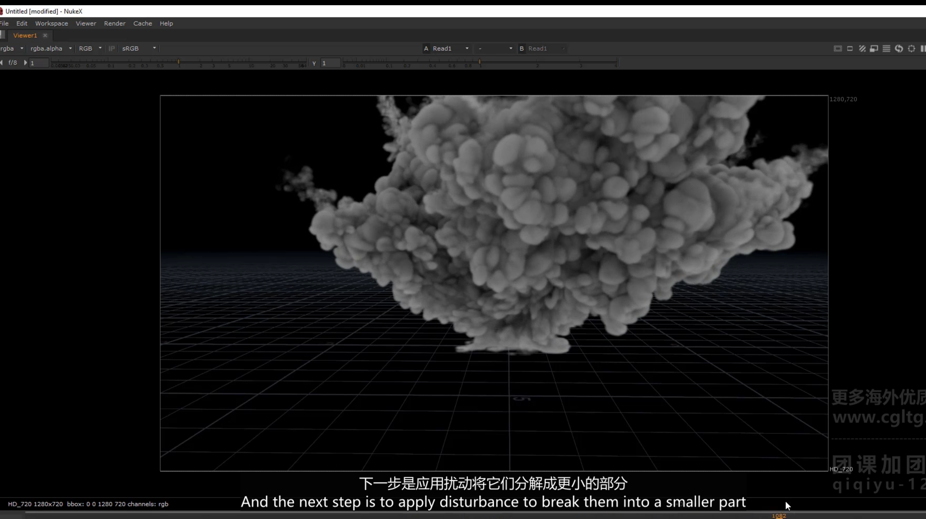Close the Viewer1 tab
The image size is (926, 519).
pyautogui.click(x=45, y=35)
